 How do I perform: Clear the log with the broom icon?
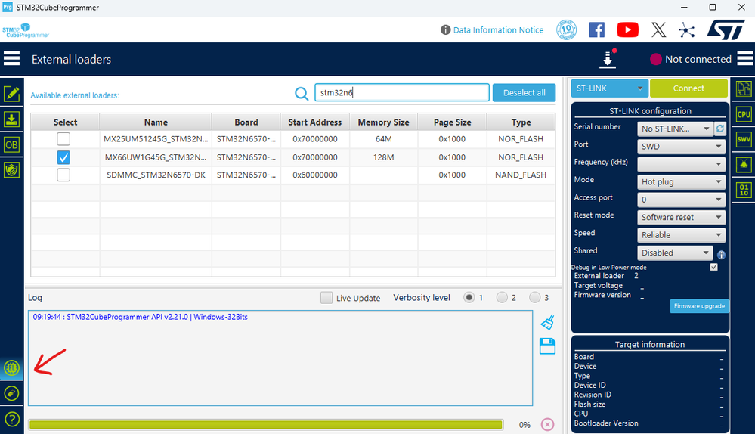547,322
